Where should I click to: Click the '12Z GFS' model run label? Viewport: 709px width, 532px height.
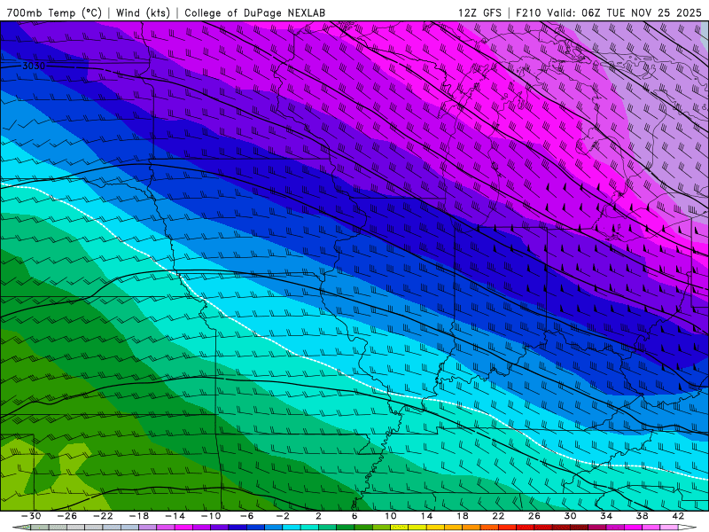click(x=479, y=12)
